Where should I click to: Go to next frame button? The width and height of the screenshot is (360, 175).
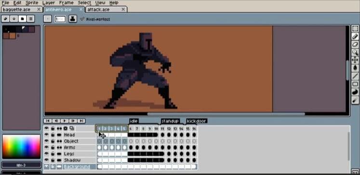point(73,121)
